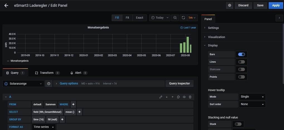Open the Query inspector
Image resolution: width=284 pixels, height=130 pixels.
[179, 84]
